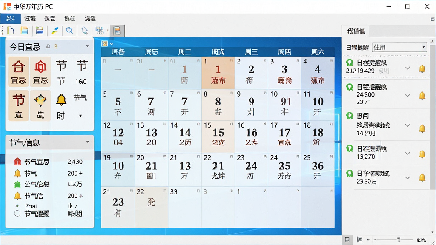Open the fifth menu bar item
The width and height of the screenshot is (436, 245).
point(90,18)
